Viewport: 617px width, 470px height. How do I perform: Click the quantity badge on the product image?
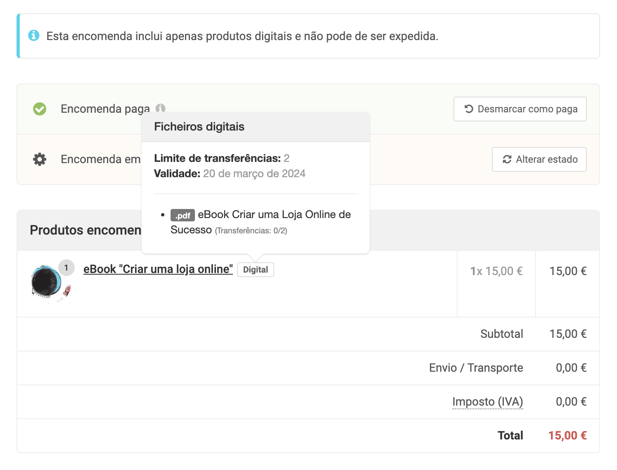click(66, 268)
